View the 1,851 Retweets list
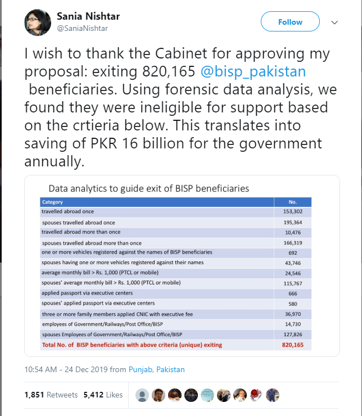This screenshot has width=362, height=416. 51,395
